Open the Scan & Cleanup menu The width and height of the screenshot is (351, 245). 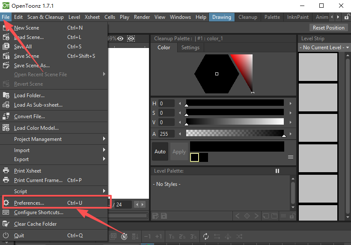45,17
